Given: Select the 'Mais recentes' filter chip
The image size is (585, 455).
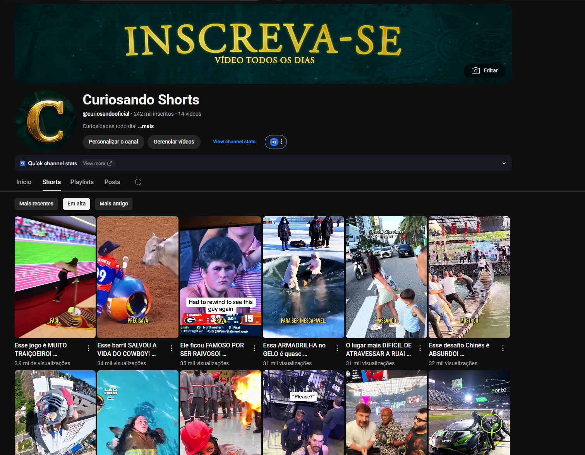Looking at the screenshot, I should click(36, 204).
